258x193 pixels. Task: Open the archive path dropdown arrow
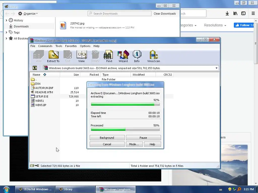tap(216, 68)
